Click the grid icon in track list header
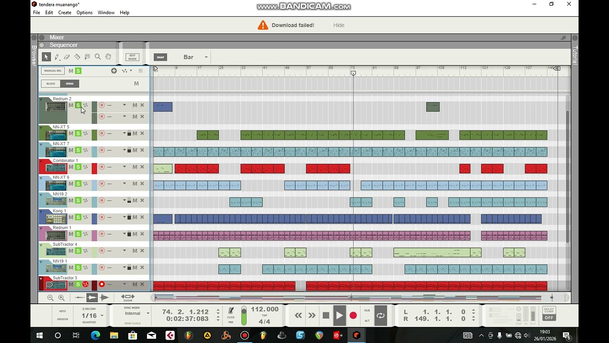This screenshot has width=609, height=343. 140,71
